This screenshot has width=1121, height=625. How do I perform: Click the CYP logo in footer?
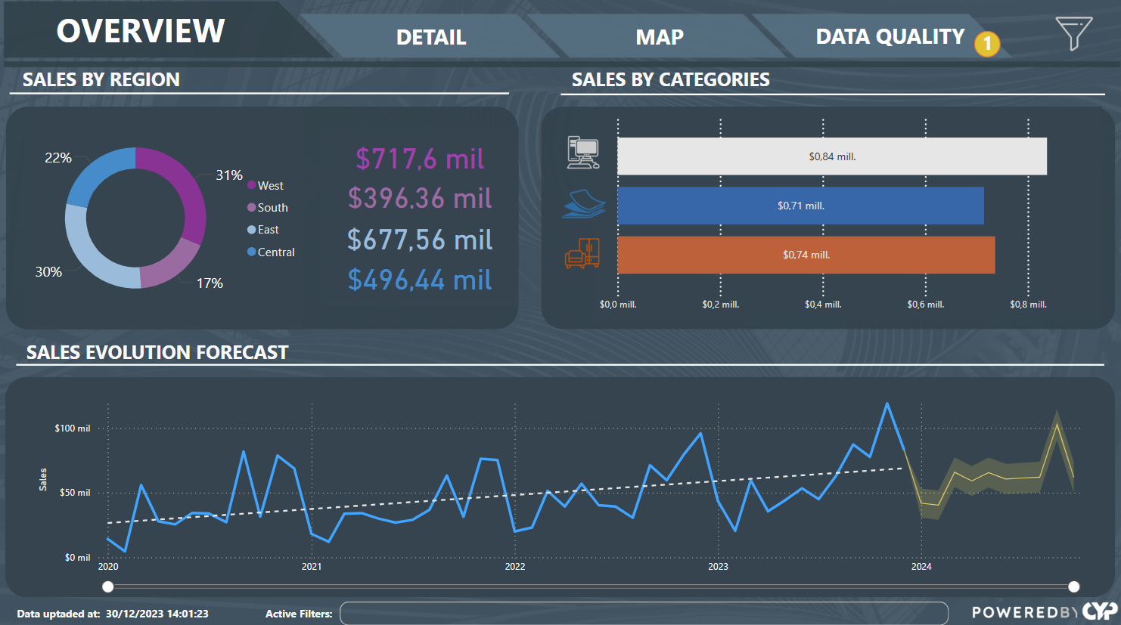pos(1099,611)
